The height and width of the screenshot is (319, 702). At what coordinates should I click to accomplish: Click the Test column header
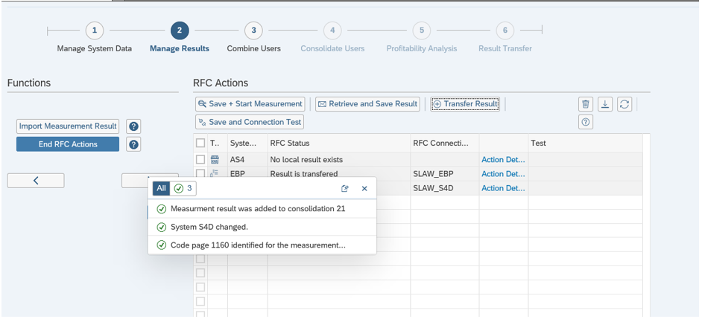[586, 144]
